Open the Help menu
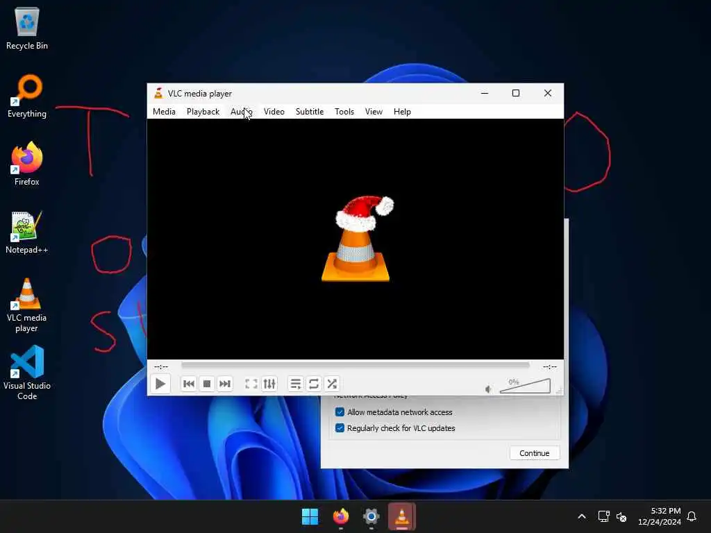Screen dimensions: 711x533 tap(402, 112)
